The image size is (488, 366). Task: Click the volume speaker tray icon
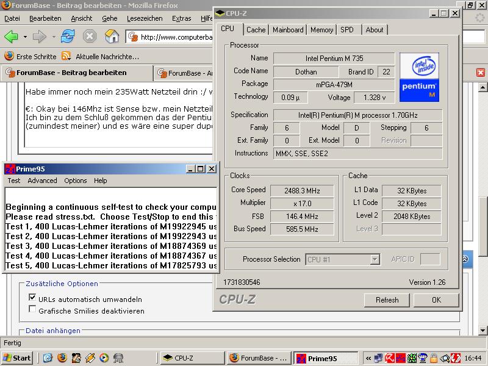click(445, 358)
